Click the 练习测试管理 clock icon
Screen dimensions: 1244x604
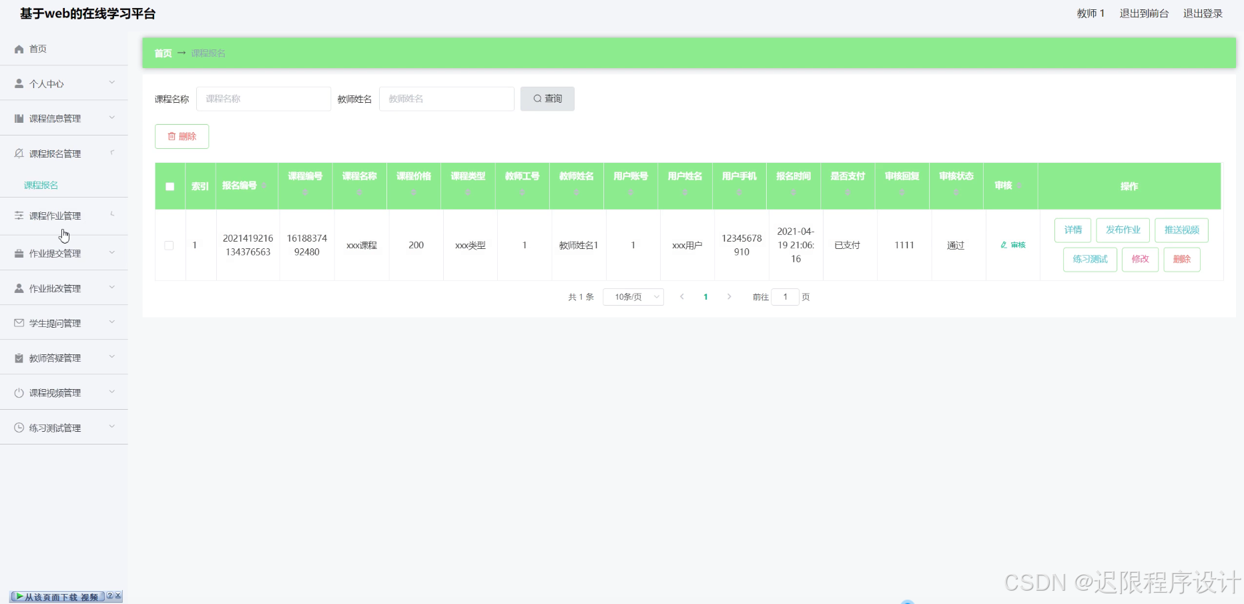17,427
